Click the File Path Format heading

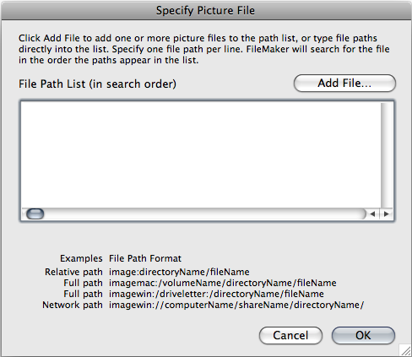[145, 258]
